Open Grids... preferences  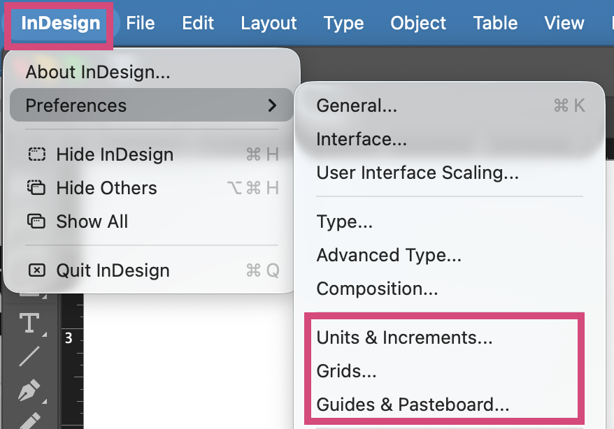click(450, 371)
